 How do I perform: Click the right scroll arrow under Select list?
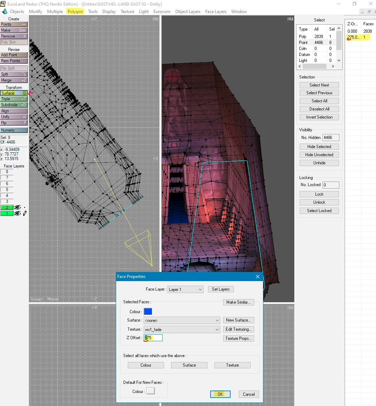click(333, 66)
